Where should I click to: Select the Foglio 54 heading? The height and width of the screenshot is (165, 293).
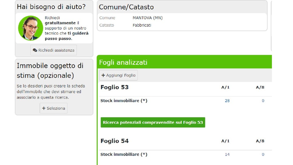click(114, 141)
